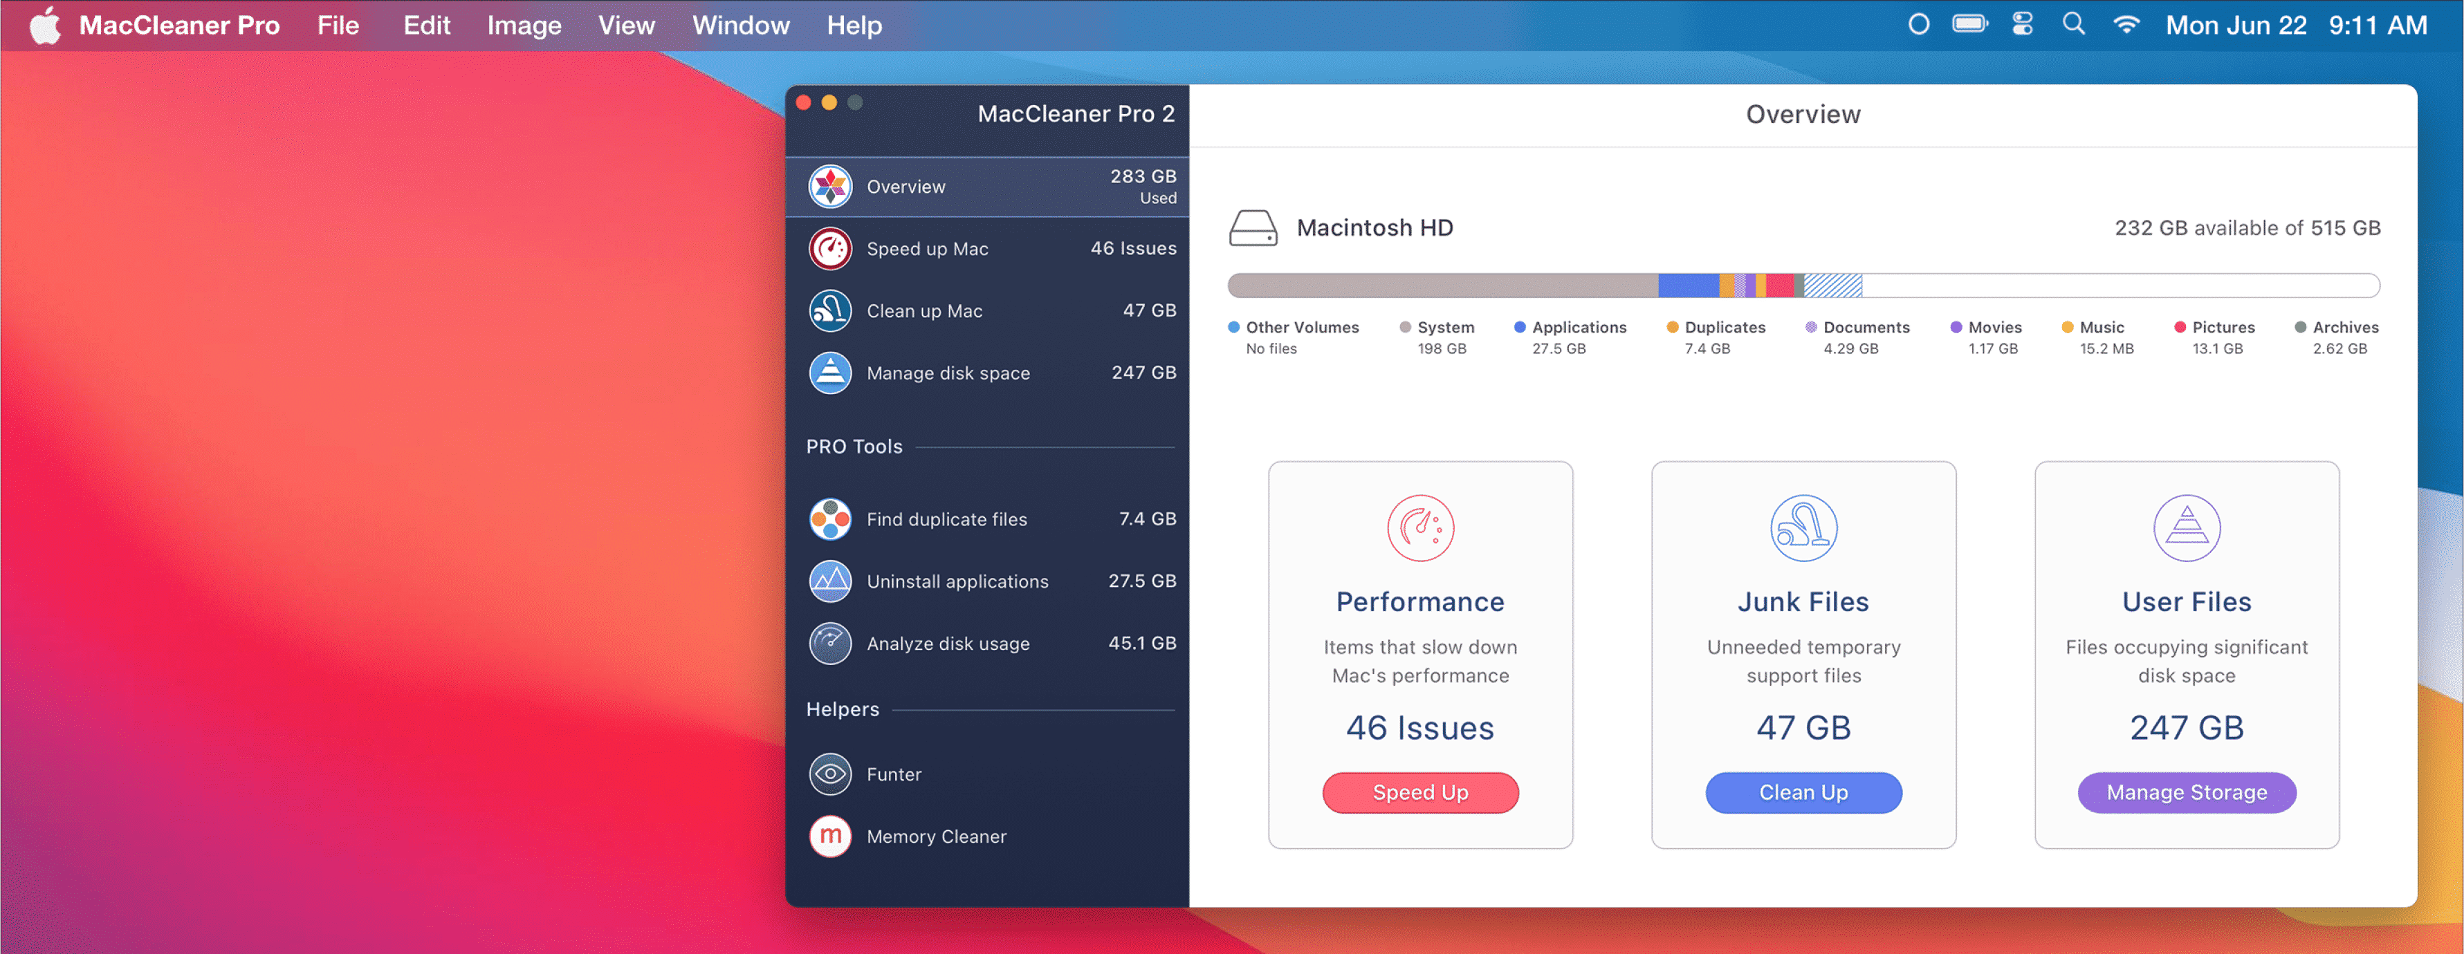Click the PRO Tools section header
The height and width of the screenshot is (954, 2464).
pyautogui.click(x=854, y=447)
